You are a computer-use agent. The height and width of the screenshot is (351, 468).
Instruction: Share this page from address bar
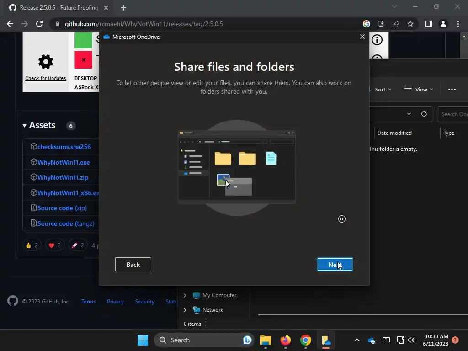click(x=396, y=24)
